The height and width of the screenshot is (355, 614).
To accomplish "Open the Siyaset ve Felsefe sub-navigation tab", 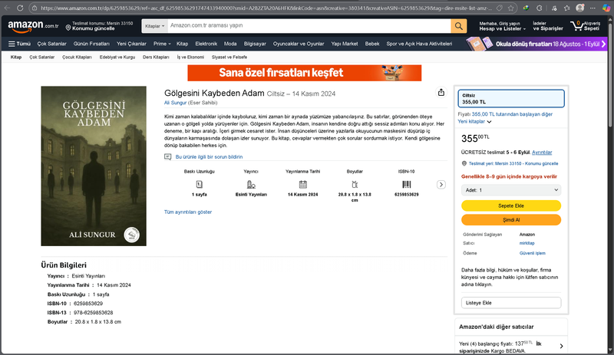I will point(229,58).
